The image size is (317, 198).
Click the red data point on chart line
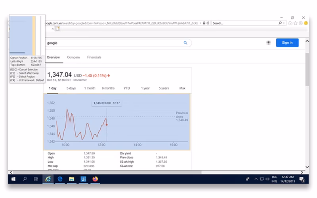(x=107, y=125)
